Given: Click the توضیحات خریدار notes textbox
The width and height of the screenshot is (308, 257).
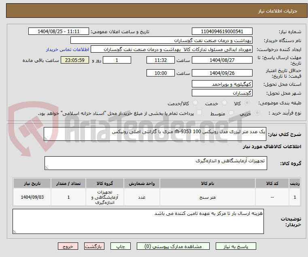Looking at the screenshot, I should pos(138,221).
